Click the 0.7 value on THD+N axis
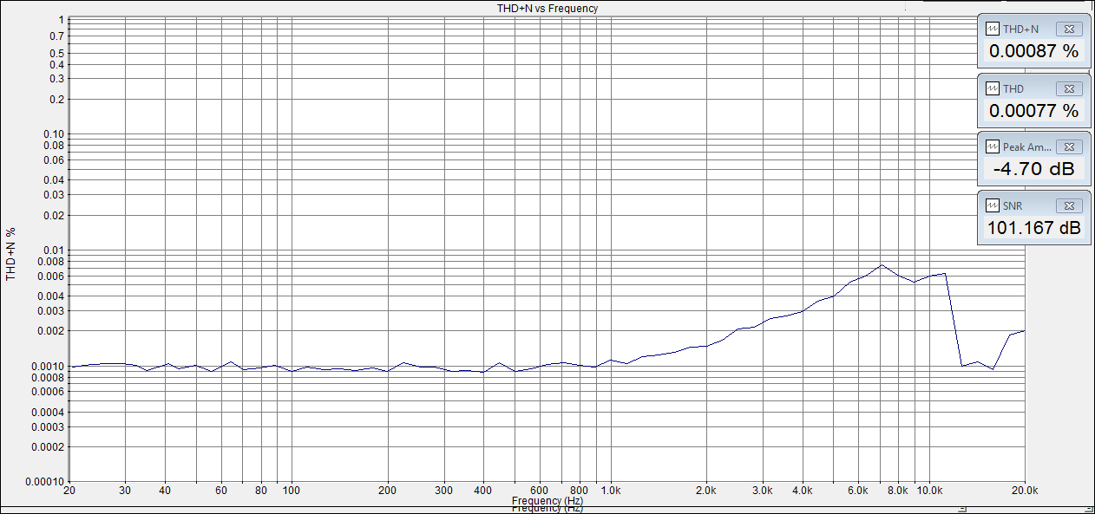 (x=57, y=36)
